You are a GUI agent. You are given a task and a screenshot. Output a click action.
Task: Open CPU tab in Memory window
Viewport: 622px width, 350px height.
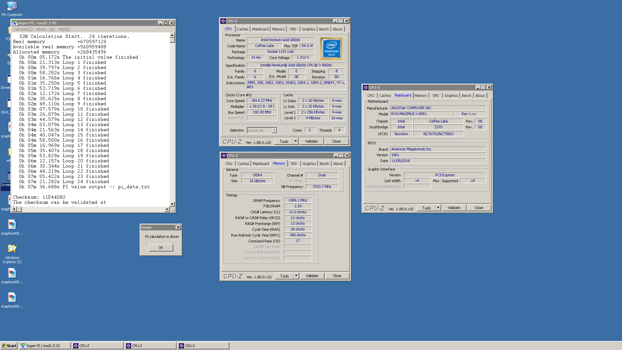(229, 164)
